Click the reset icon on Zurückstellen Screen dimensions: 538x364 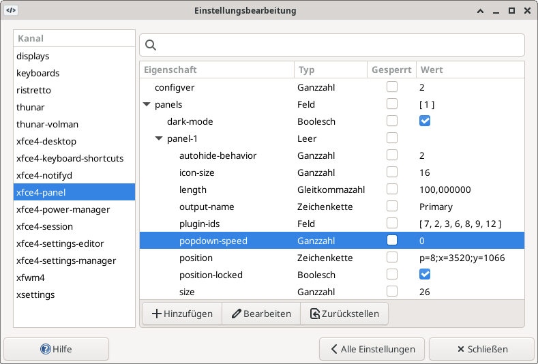click(314, 314)
